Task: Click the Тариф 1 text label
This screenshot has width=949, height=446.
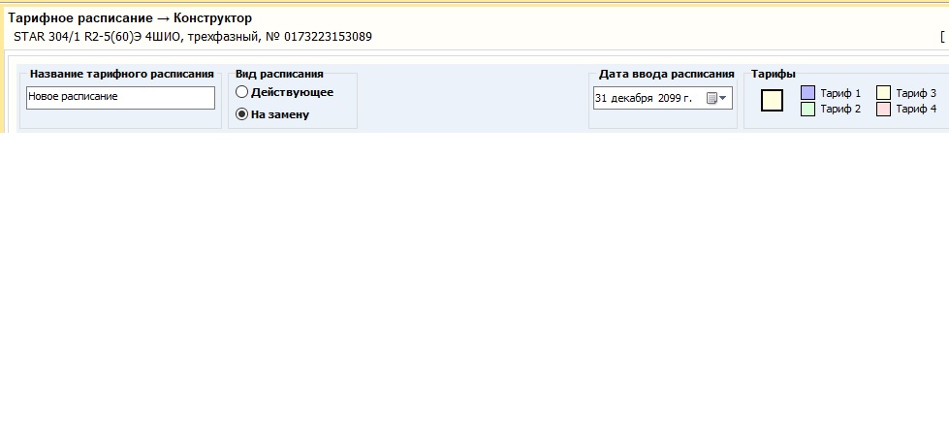Action: (839, 93)
